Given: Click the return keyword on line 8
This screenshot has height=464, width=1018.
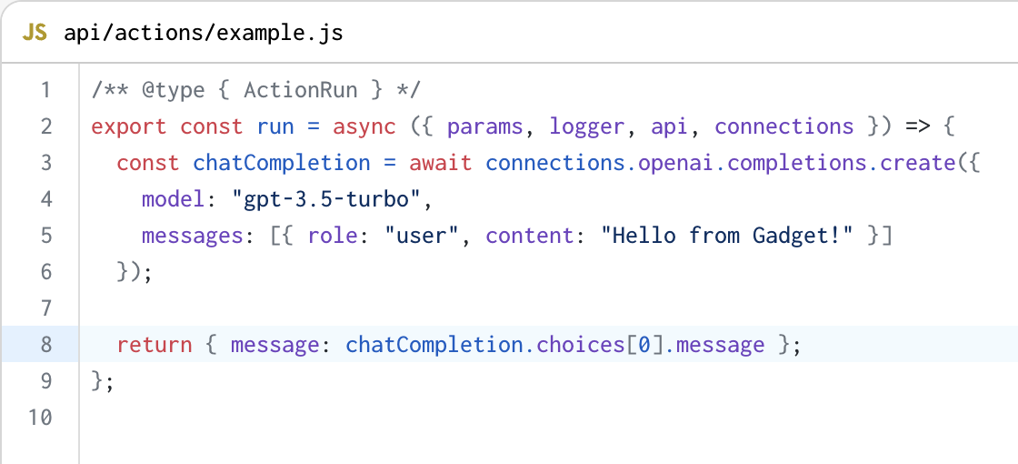Looking at the screenshot, I should (155, 345).
